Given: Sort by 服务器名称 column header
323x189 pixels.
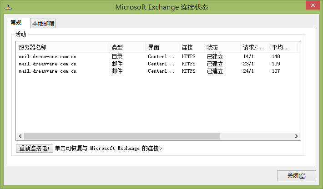Looking at the screenshot, I should pyautogui.click(x=62, y=47).
